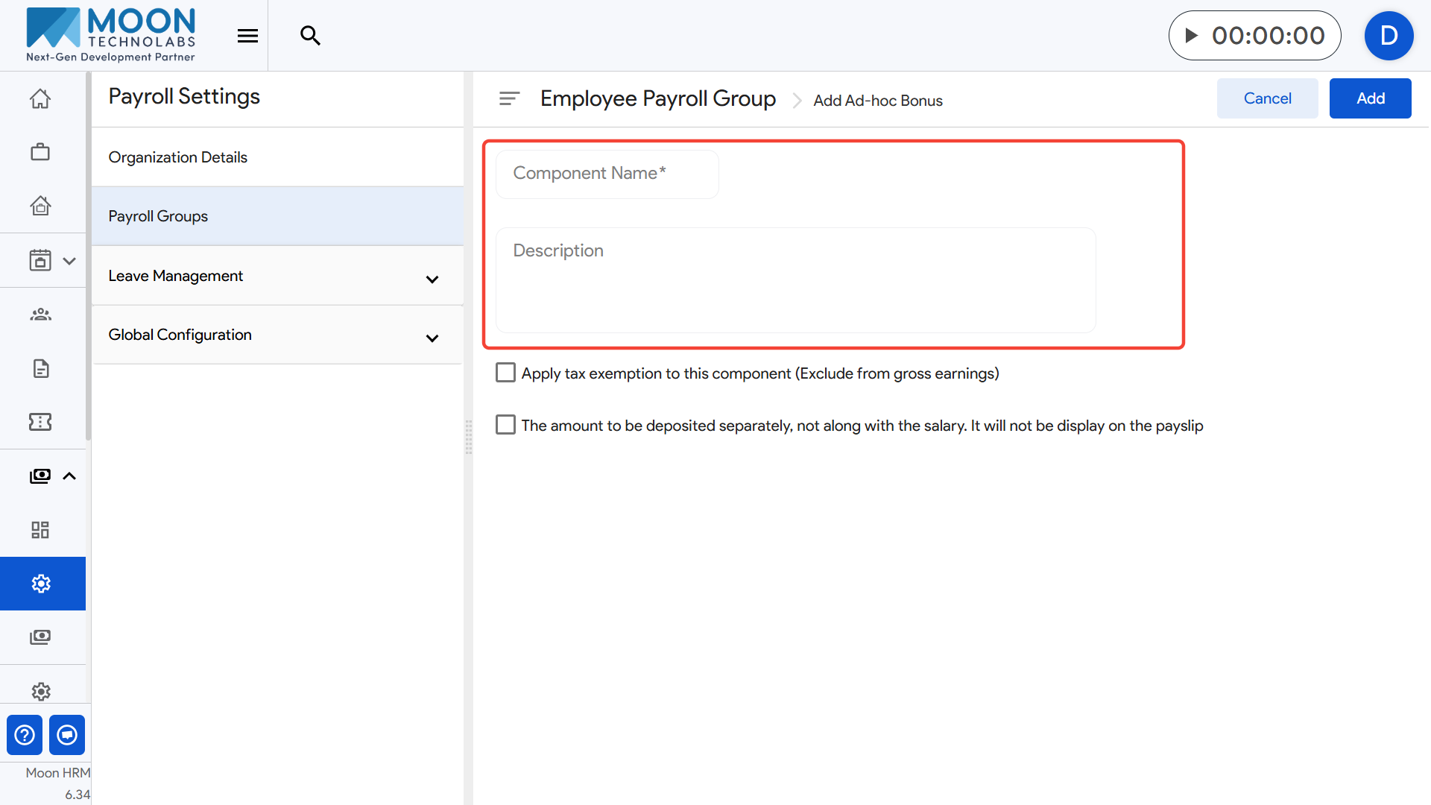Open the document icon in sidebar
The height and width of the screenshot is (805, 1431).
click(x=40, y=368)
